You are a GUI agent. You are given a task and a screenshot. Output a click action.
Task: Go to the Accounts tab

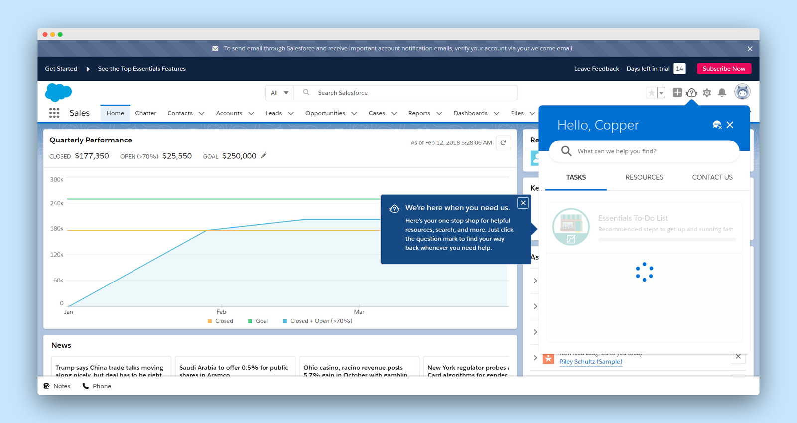229,113
